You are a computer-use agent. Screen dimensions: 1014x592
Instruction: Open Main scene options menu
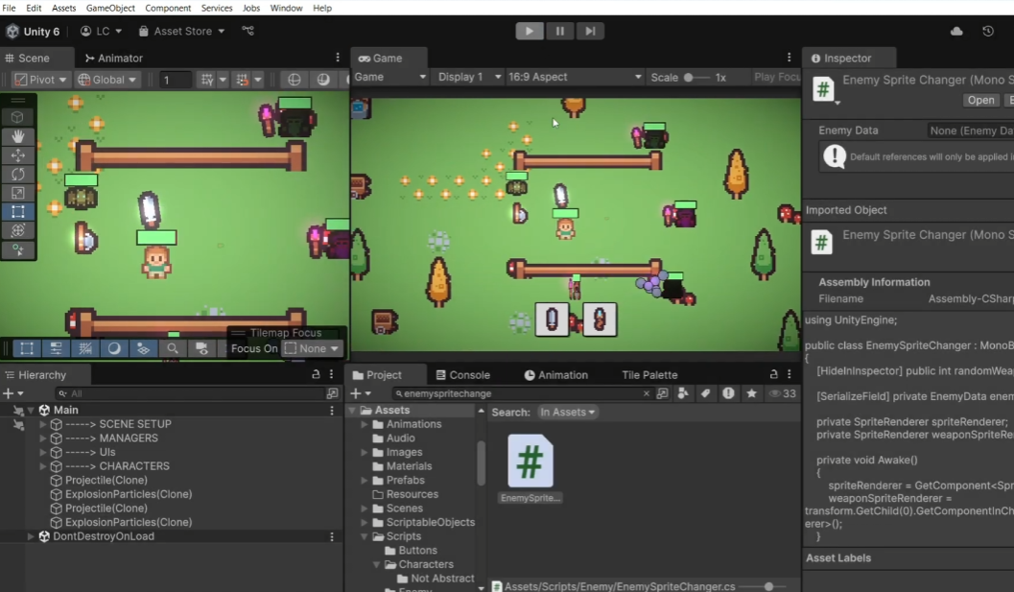tap(332, 411)
